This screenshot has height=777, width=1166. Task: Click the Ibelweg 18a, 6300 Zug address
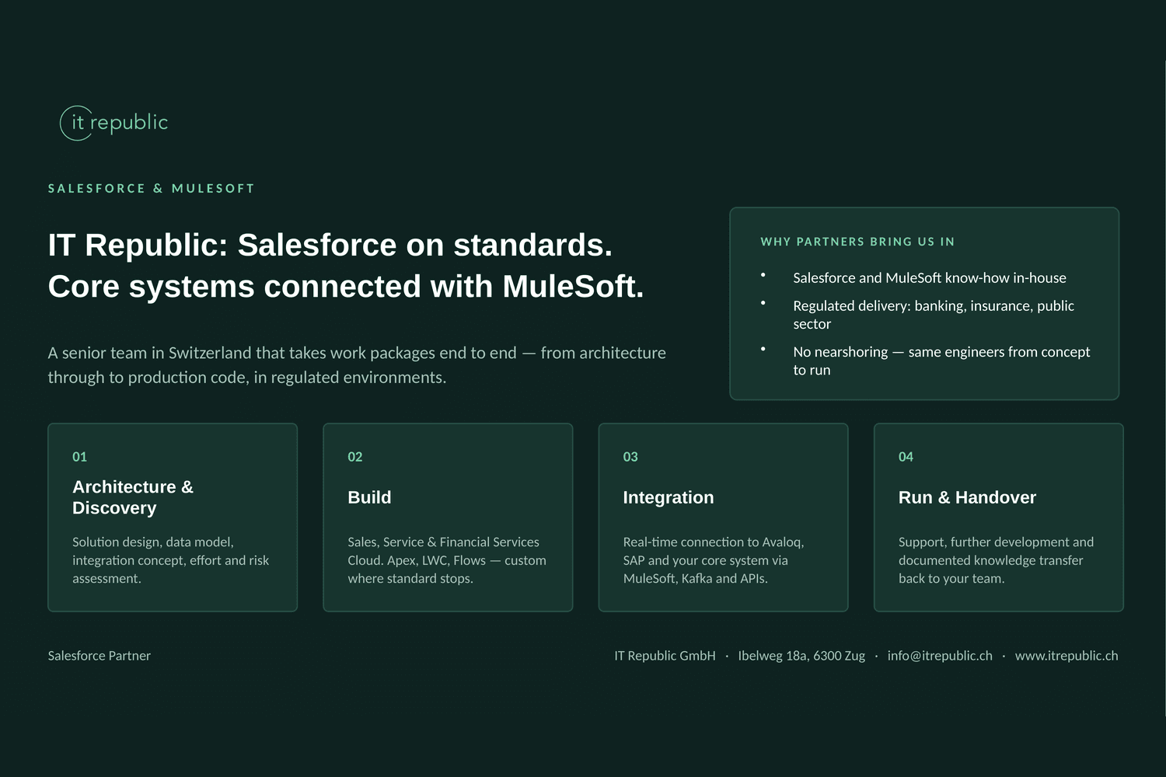tap(801, 656)
